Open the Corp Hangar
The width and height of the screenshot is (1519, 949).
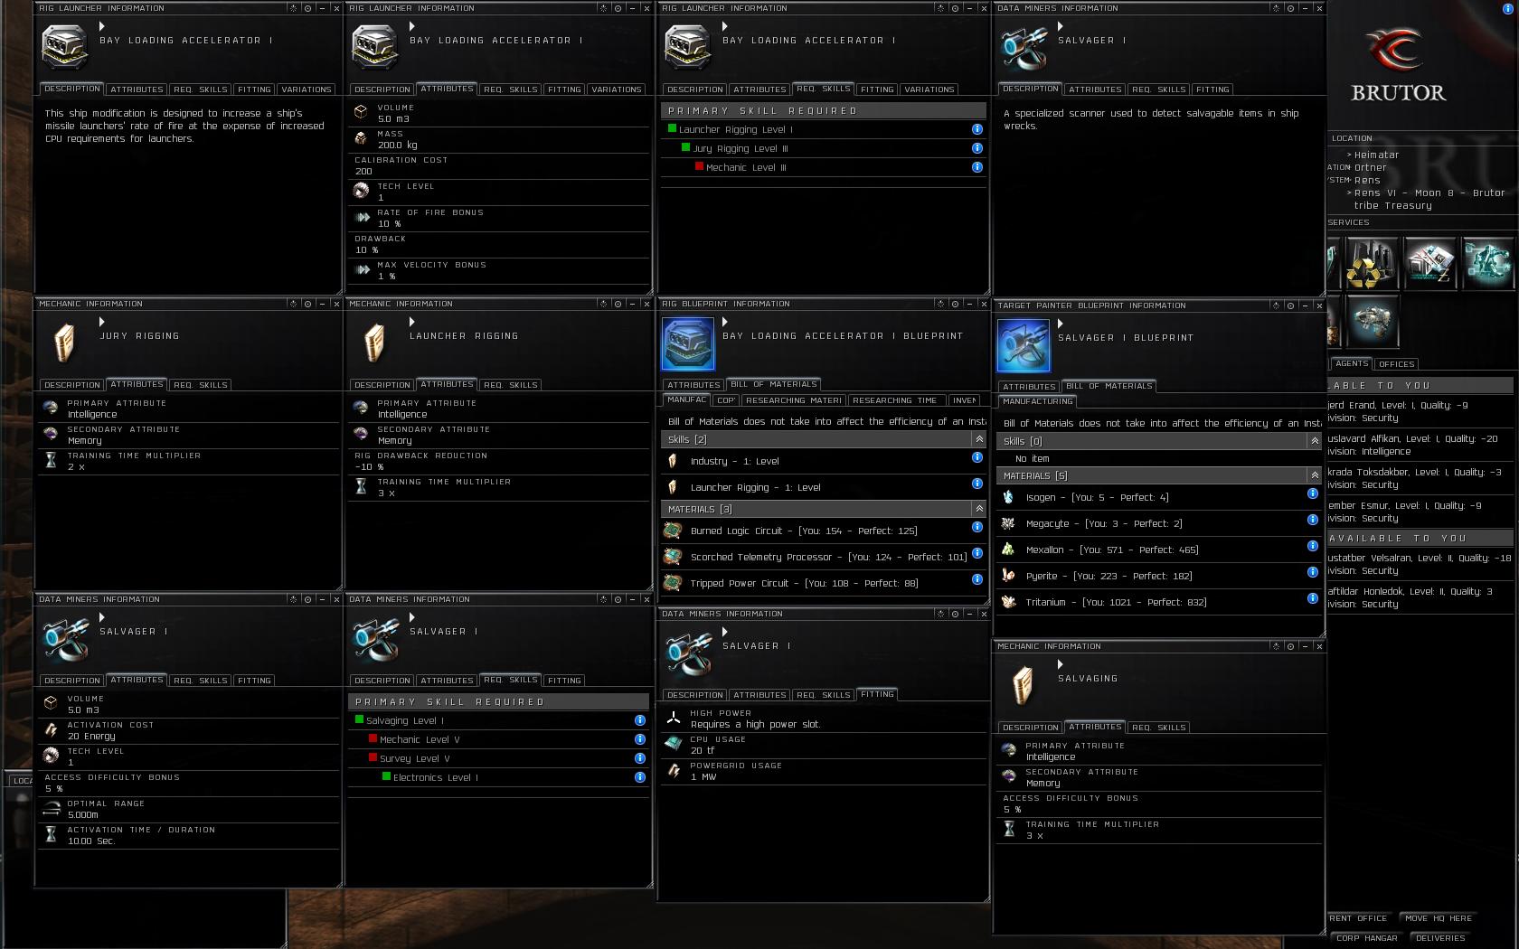point(1367,938)
